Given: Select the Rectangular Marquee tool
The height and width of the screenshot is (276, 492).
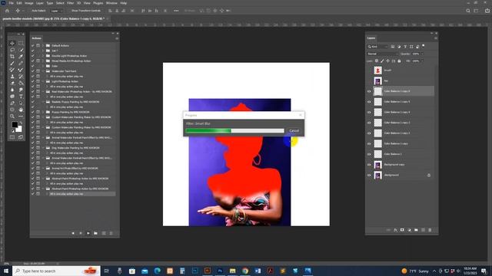Looking at the screenshot, I should 21,43.
